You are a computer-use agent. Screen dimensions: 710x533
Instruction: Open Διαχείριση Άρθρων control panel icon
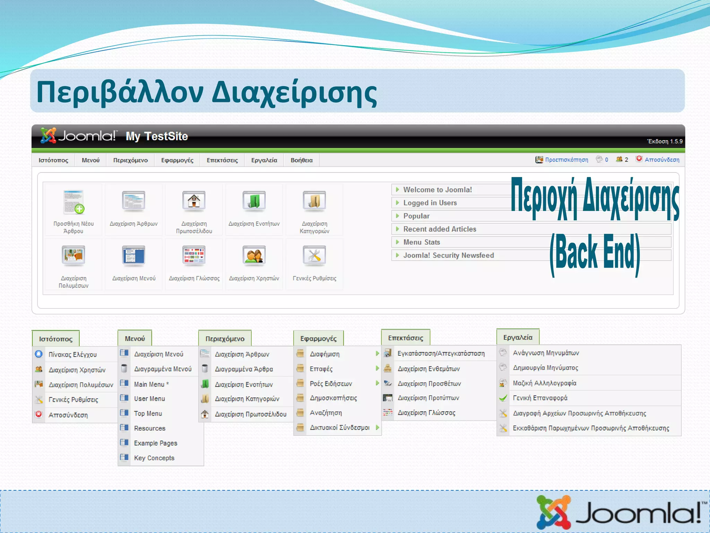(x=133, y=201)
